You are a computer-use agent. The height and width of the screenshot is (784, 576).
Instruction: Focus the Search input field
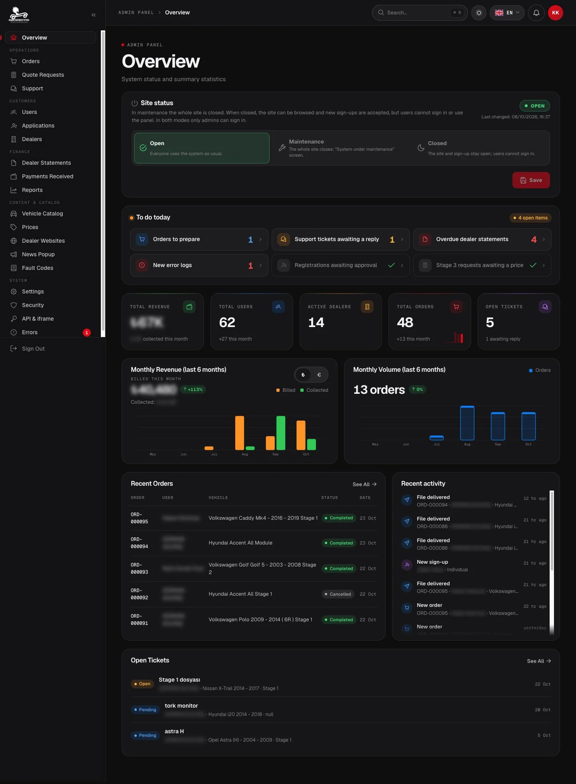(420, 13)
